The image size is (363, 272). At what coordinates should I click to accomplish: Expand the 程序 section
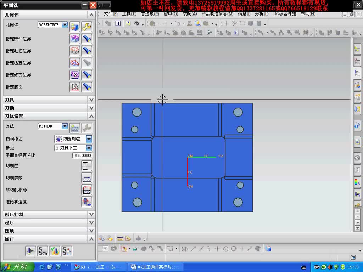tap(91, 223)
